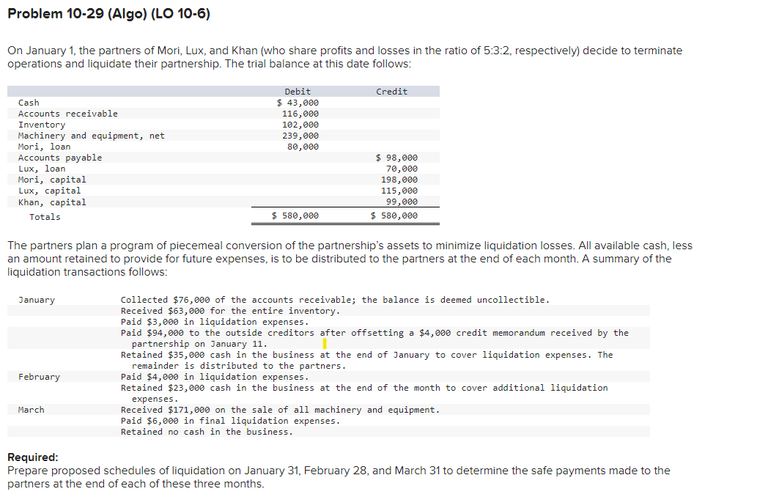Screen dimensions: 757x497
Task: Click the paragraph starting "On January 1, the partners"
Action: (344, 57)
